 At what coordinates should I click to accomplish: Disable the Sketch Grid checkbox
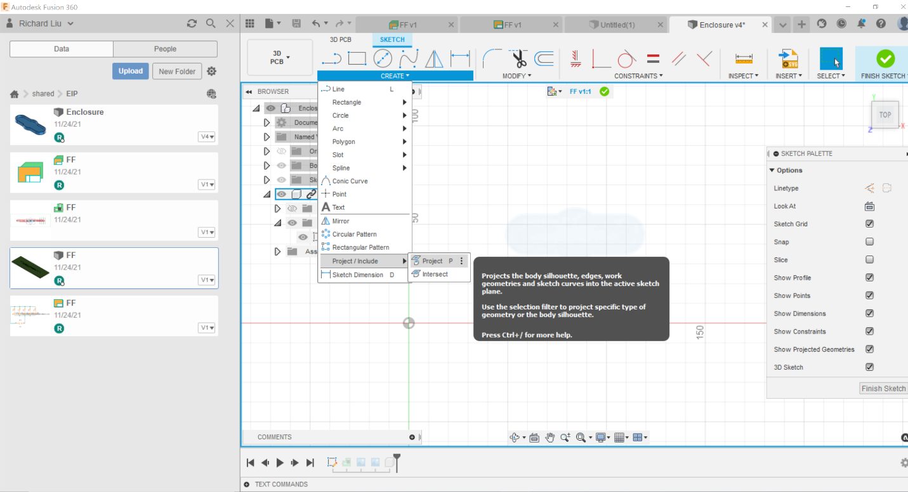(869, 223)
